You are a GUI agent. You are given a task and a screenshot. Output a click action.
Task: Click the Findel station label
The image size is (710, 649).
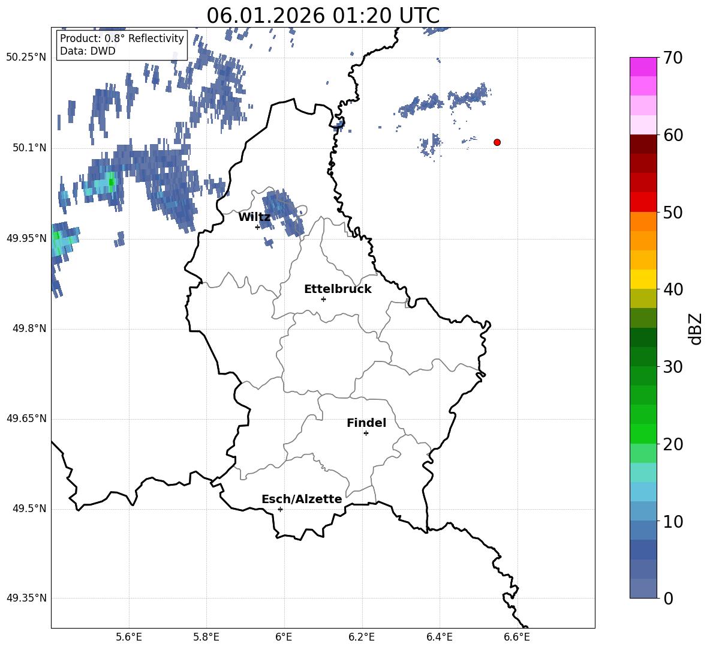click(366, 423)
